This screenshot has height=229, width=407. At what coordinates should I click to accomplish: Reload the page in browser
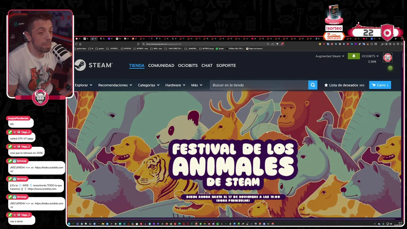pos(76,44)
